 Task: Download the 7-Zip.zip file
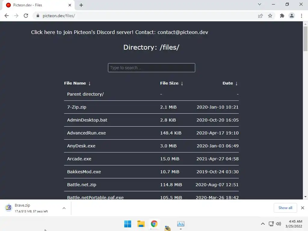click(77, 107)
